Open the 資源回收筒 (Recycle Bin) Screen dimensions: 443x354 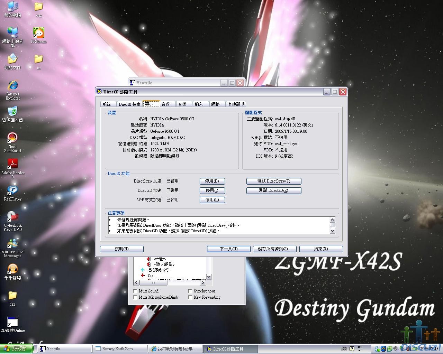(13, 114)
